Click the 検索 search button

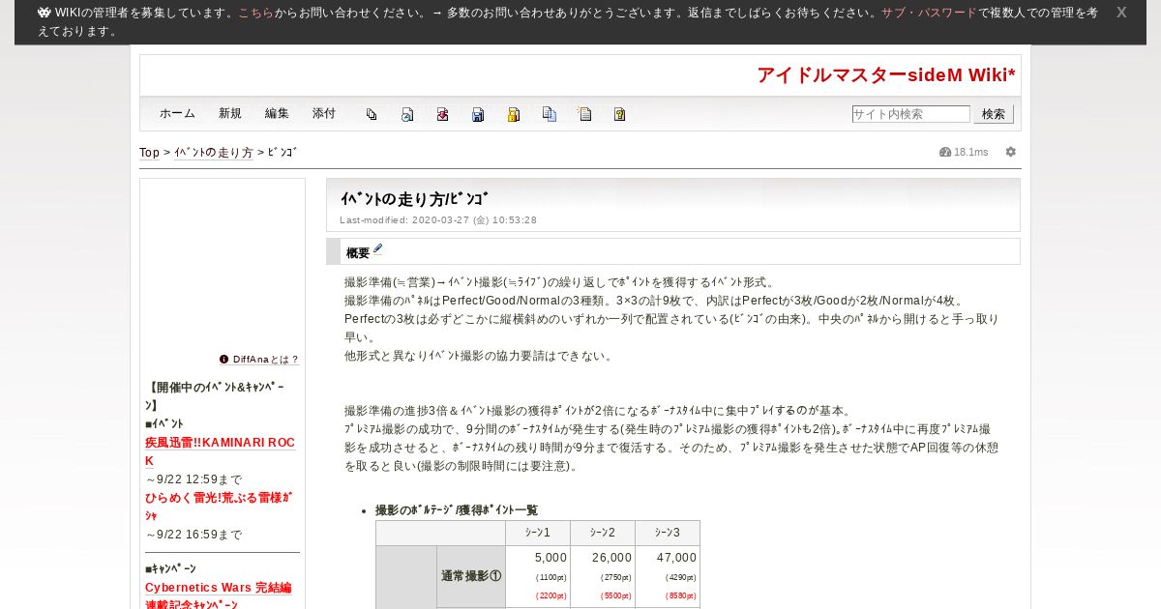994,114
